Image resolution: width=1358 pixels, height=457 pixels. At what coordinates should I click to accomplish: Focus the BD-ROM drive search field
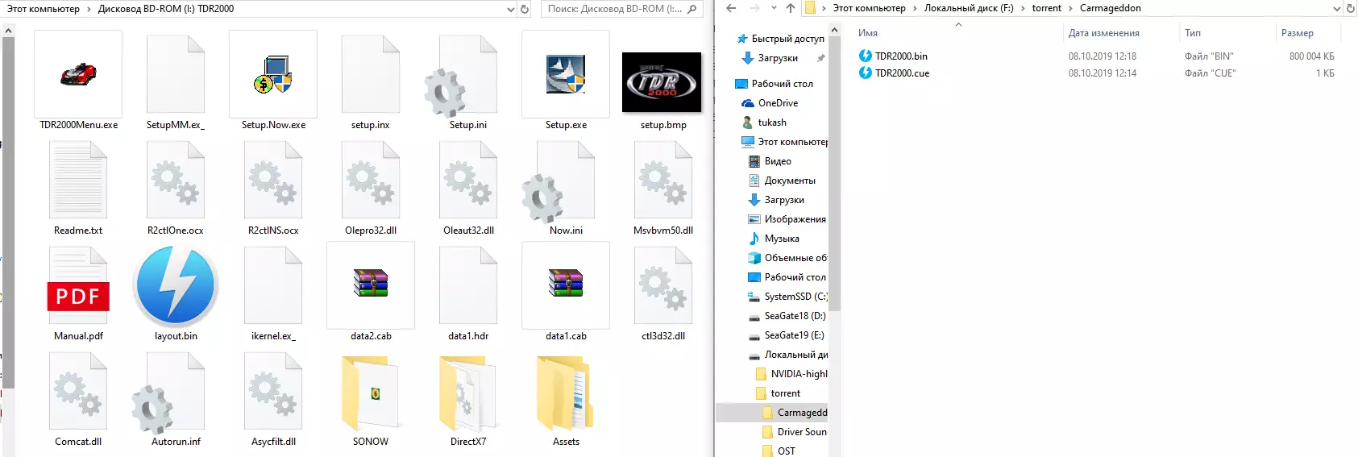coord(621,10)
